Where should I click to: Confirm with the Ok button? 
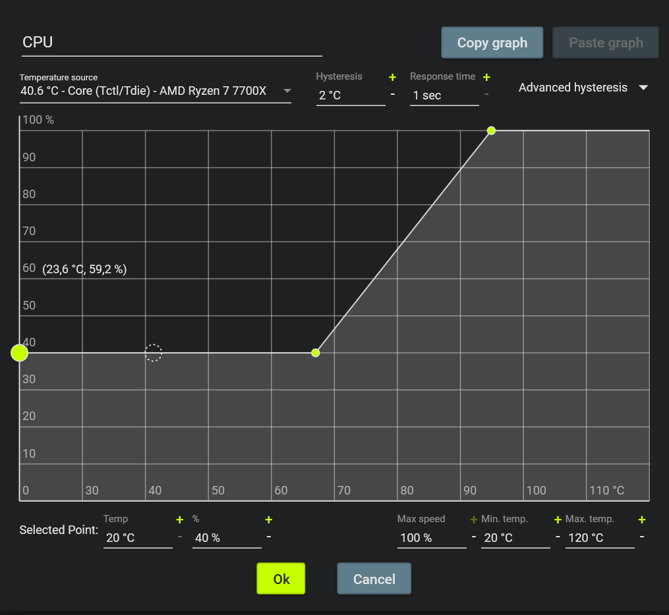281,578
